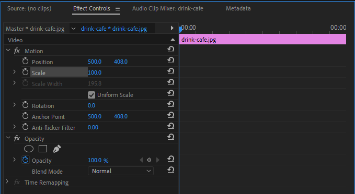Click the blue playhead marker
The image size is (355, 194).
click(180, 29)
